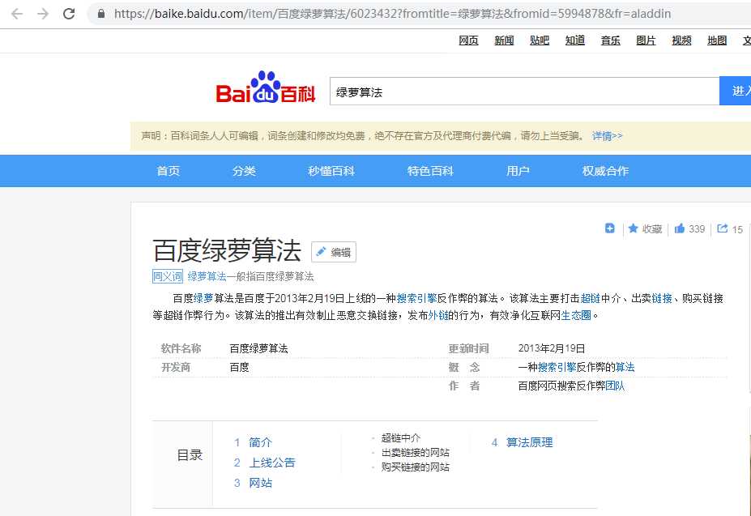Jump to section 1 简介
The width and height of the screenshot is (751, 516).
tap(260, 442)
